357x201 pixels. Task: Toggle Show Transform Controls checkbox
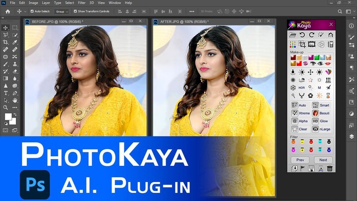(x=75, y=11)
